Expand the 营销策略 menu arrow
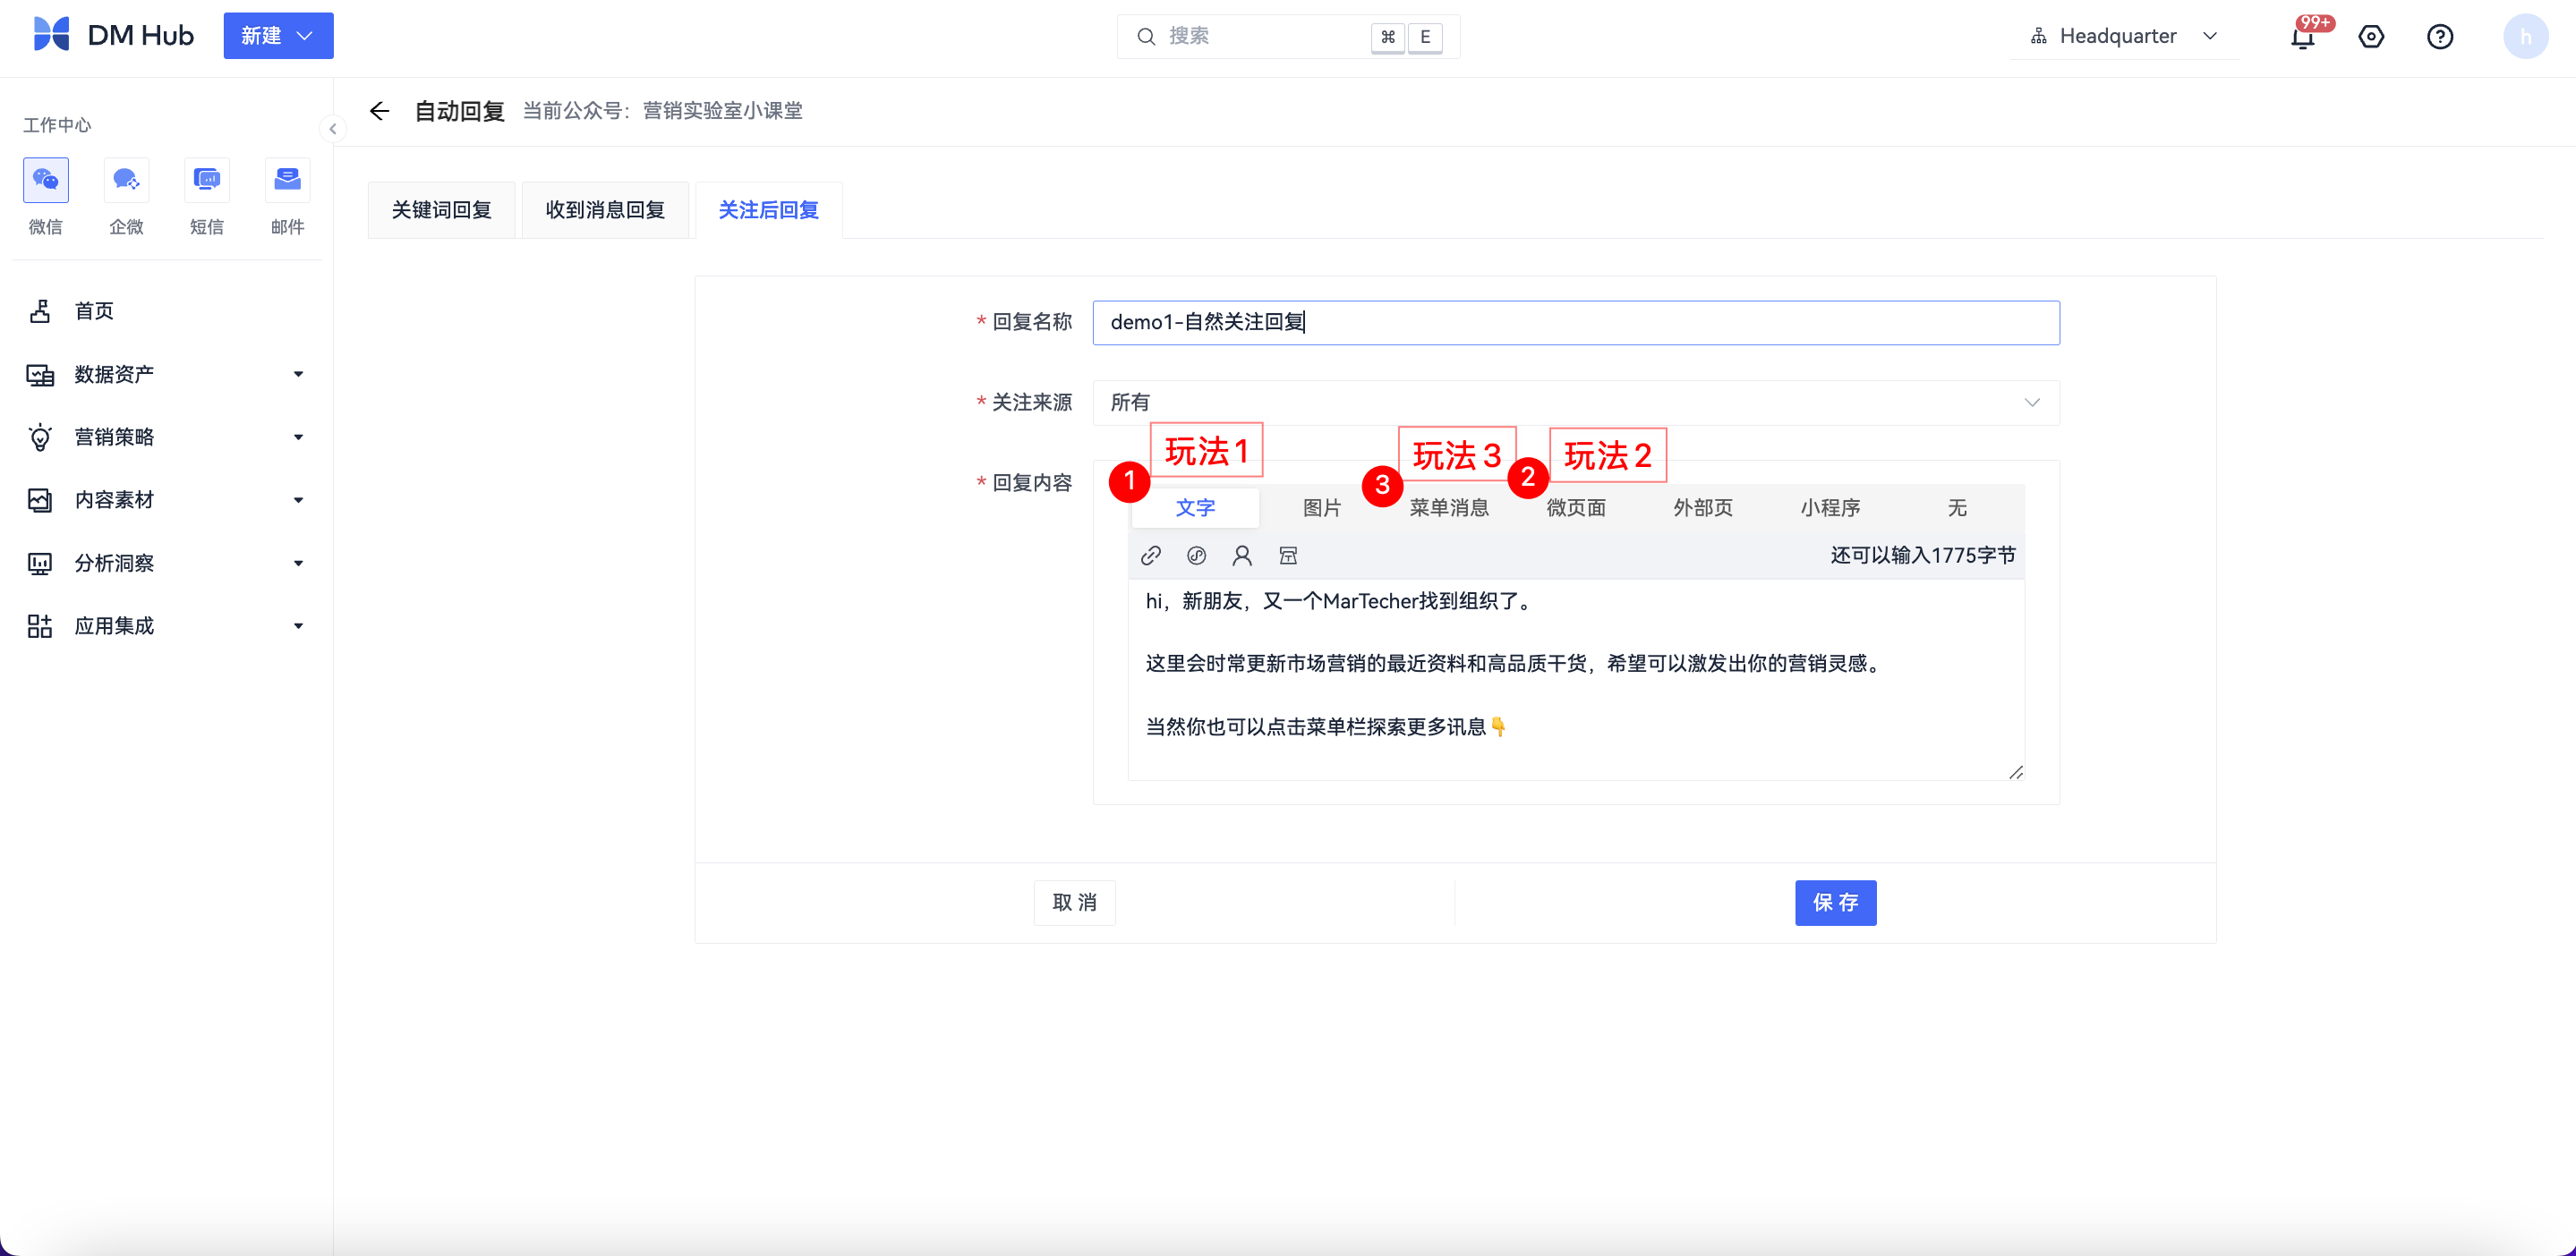 (298, 437)
